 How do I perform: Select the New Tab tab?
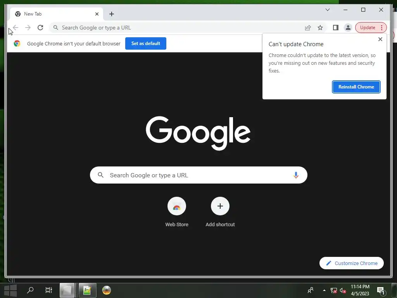coord(57,14)
